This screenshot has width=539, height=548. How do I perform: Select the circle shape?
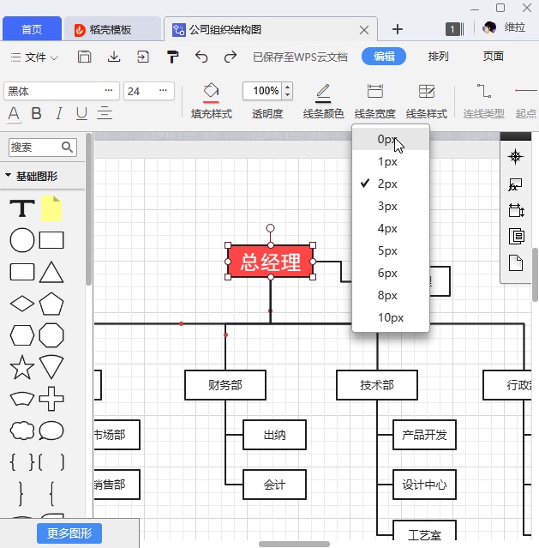[22, 240]
